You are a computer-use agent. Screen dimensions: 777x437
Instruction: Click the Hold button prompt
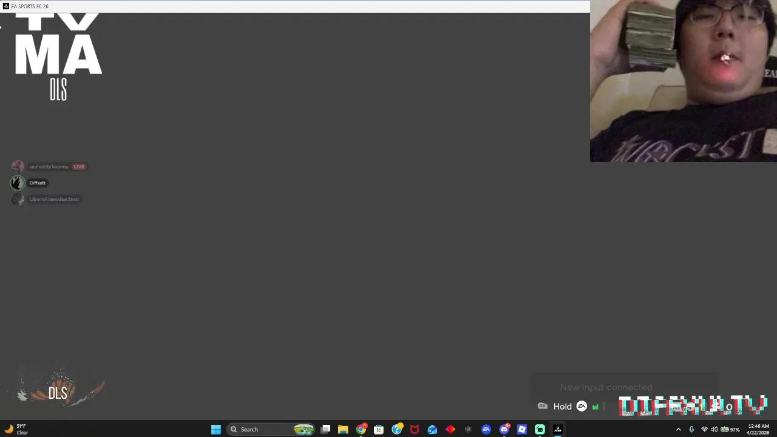(562, 407)
